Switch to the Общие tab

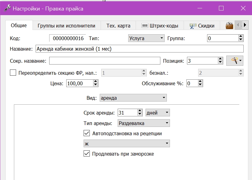[19, 25]
